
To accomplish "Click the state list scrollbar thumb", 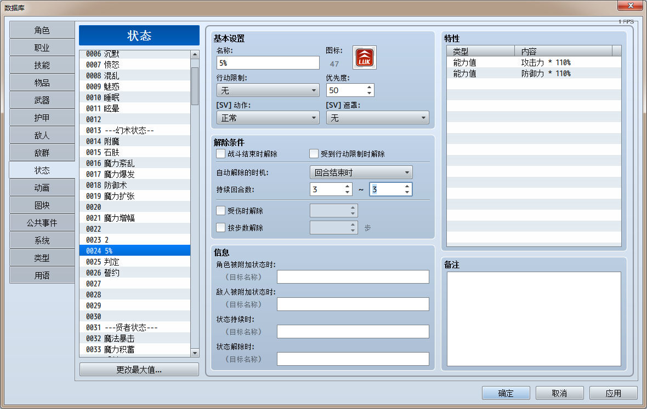I will [195, 85].
